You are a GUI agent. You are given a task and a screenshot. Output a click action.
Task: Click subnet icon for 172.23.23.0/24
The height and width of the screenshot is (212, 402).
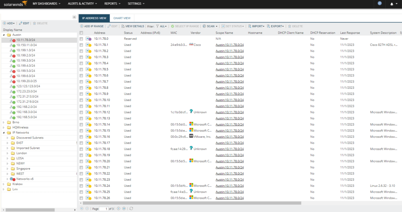tap(13, 91)
